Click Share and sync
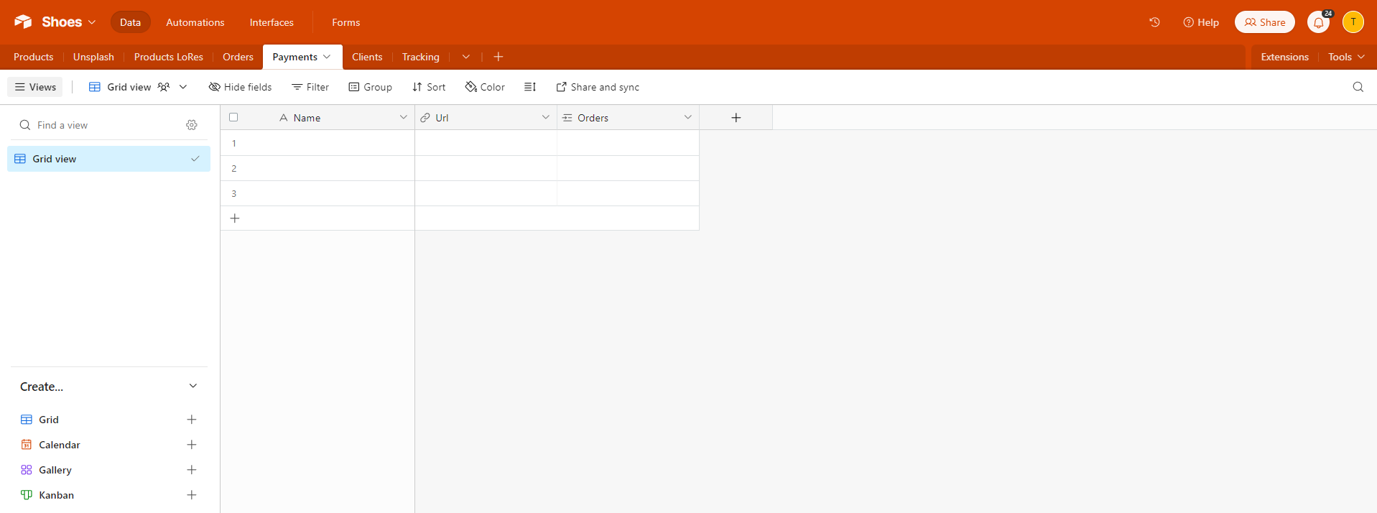The height and width of the screenshot is (513, 1377). pos(598,87)
